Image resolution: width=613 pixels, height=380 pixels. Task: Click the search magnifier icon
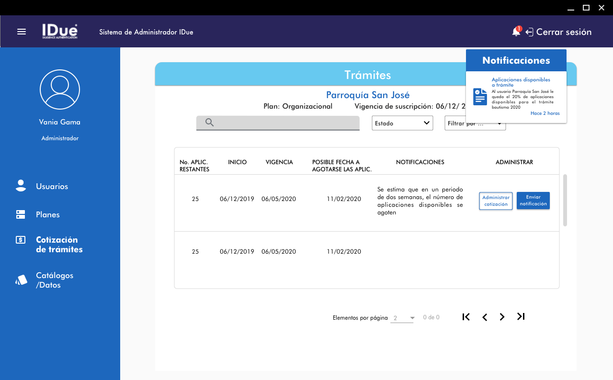209,123
